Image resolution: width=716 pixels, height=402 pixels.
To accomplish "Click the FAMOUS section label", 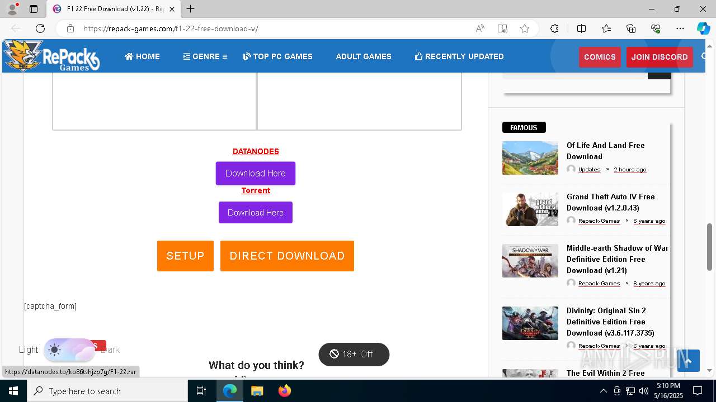I will click(524, 127).
